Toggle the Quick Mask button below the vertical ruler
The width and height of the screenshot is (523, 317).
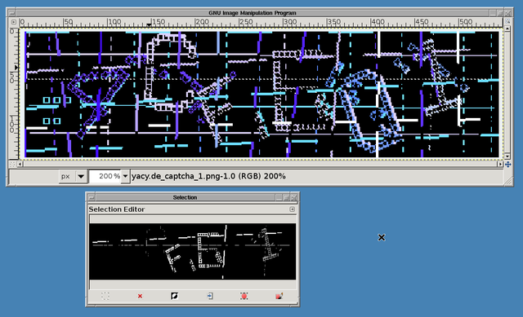13,165
